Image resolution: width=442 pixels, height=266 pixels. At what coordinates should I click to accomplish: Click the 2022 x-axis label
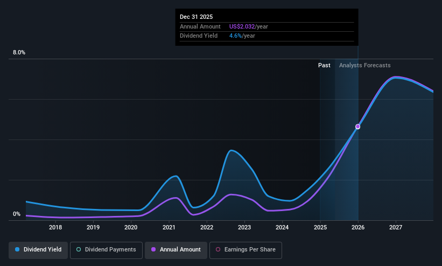(207, 227)
